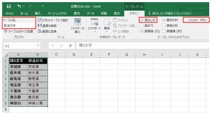Select row 5 header

[5, 85]
